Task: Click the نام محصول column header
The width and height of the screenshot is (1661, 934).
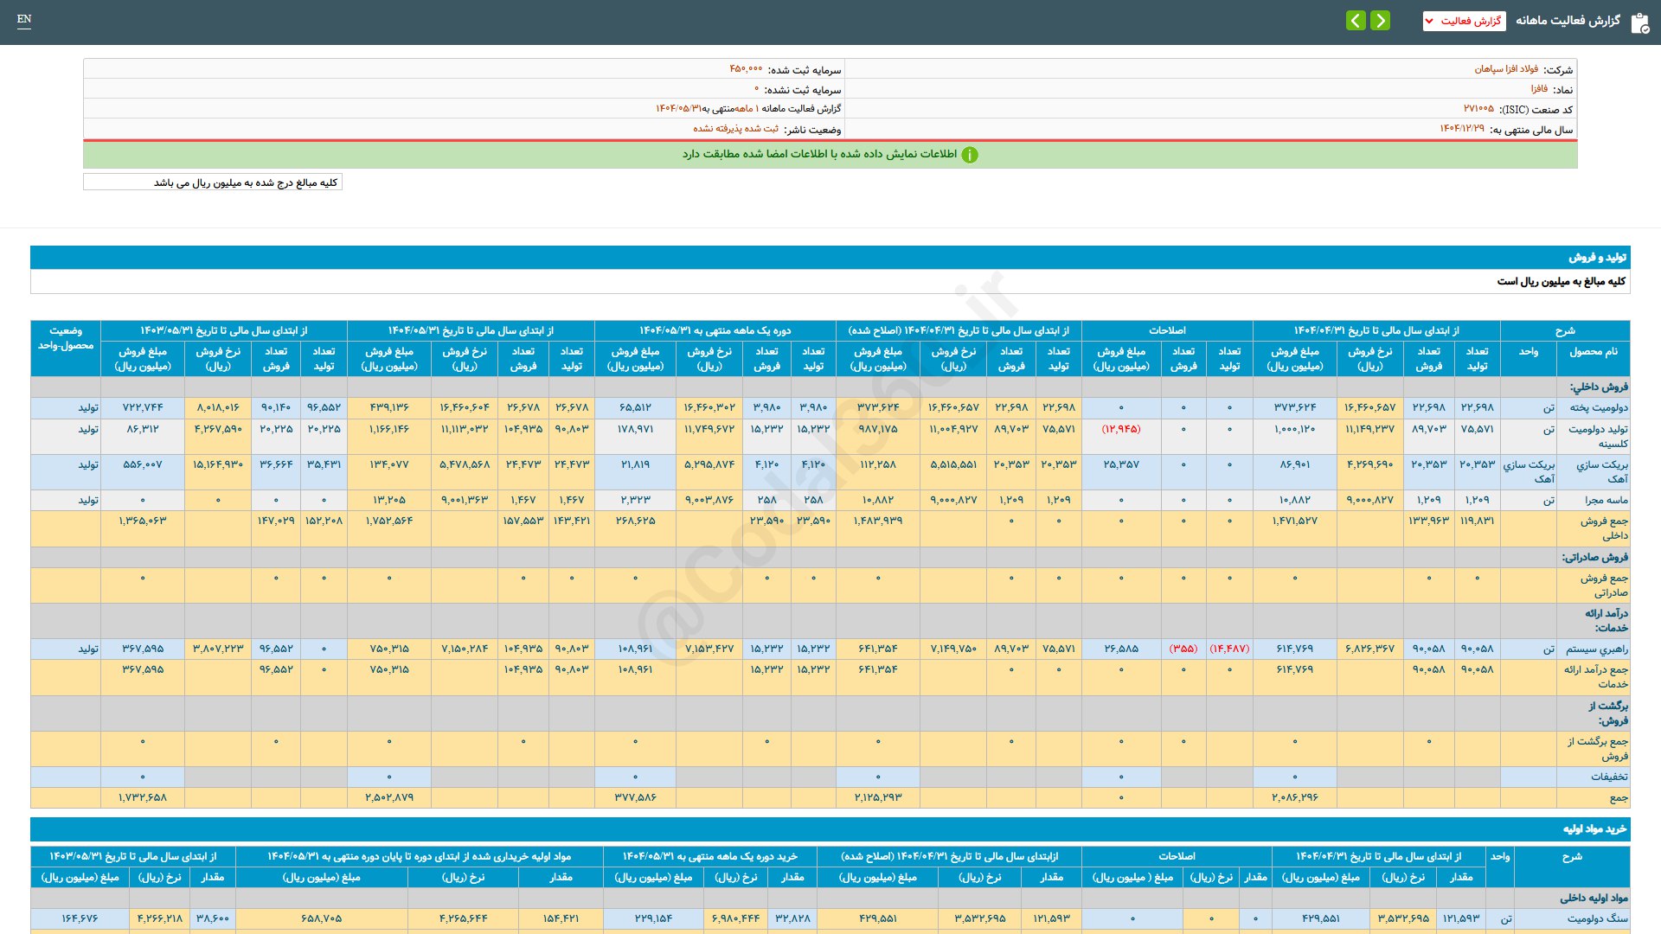Action: [x=1593, y=352]
